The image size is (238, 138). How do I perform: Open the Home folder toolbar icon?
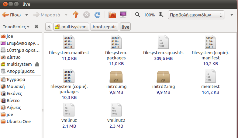coord(112,15)
